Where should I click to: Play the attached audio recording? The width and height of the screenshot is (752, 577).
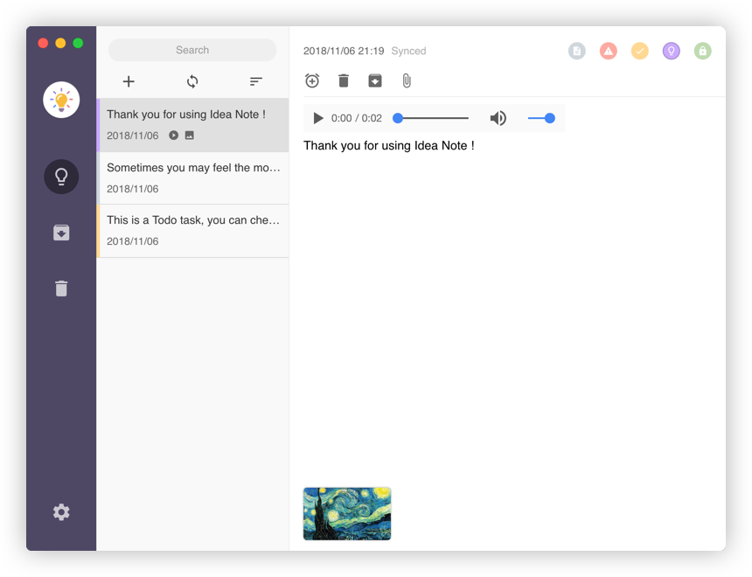point(318,118)
